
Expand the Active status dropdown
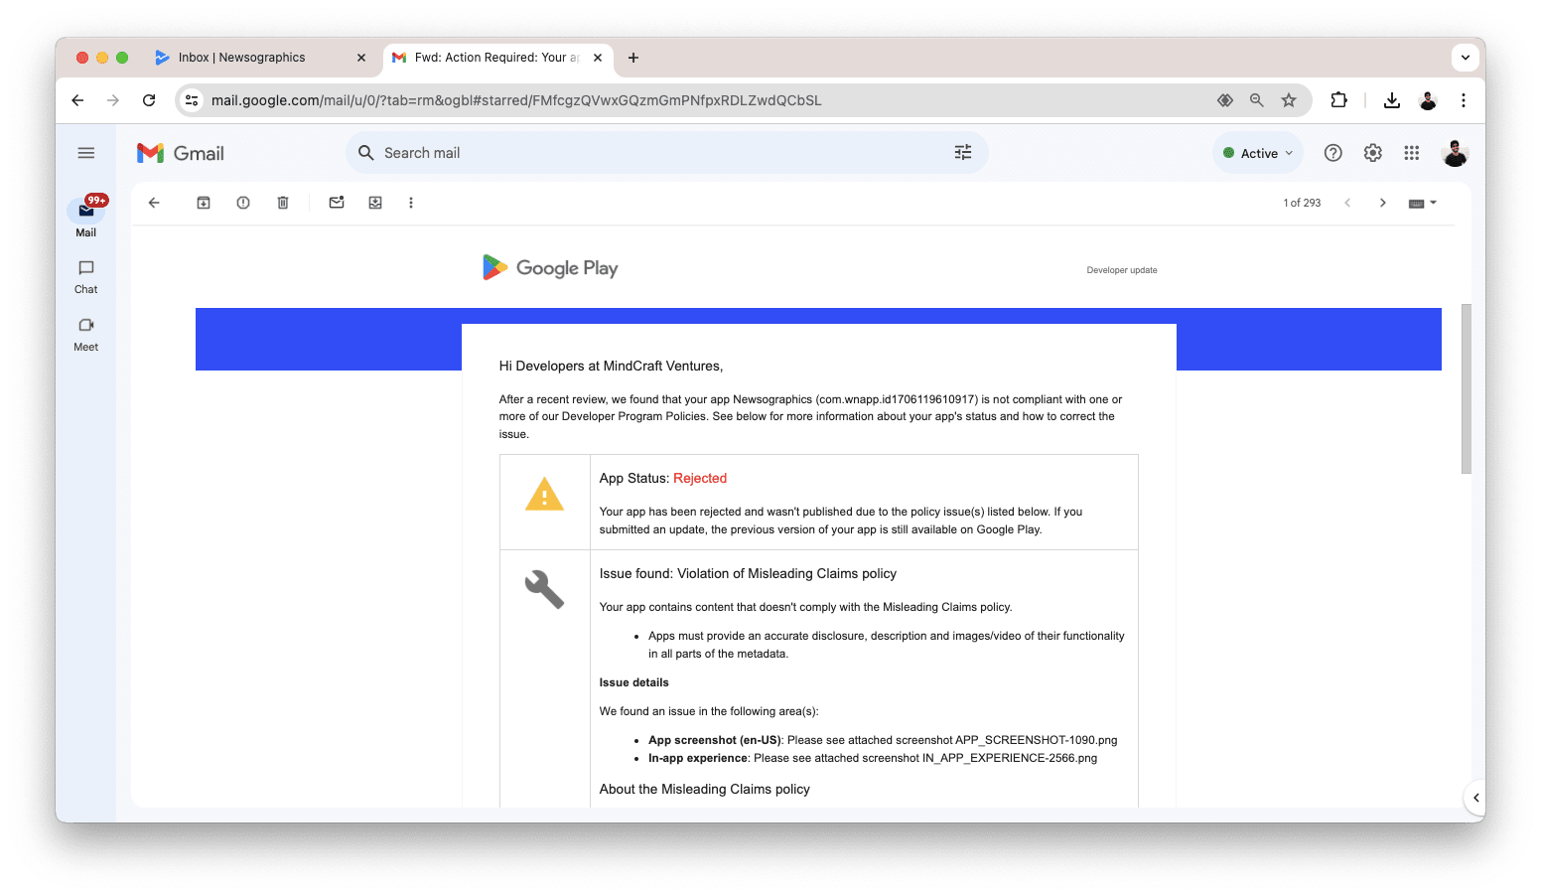pos(1258,153)
